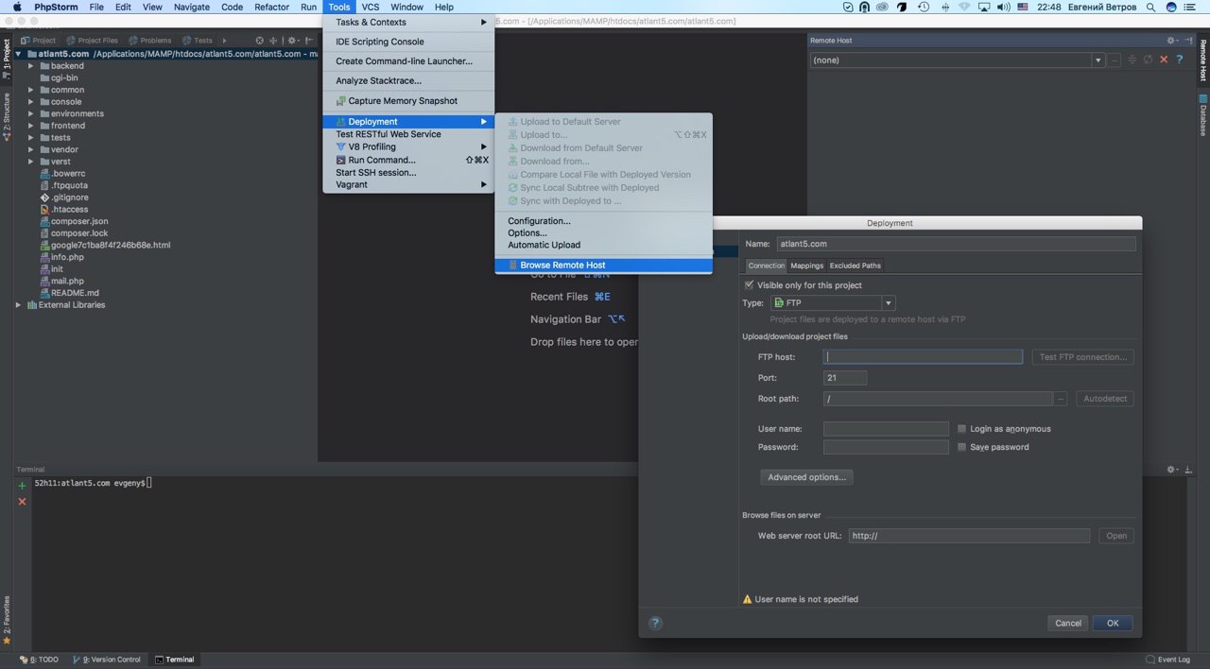Viewport: 1210px width, 669px height.
Task: Click the volume icon in the menu bar
Action: point(1003,7)
